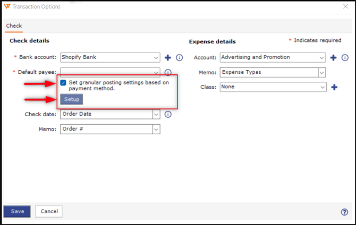
Task: Click the plus icon beside Bank account
Action: [168, 57]
